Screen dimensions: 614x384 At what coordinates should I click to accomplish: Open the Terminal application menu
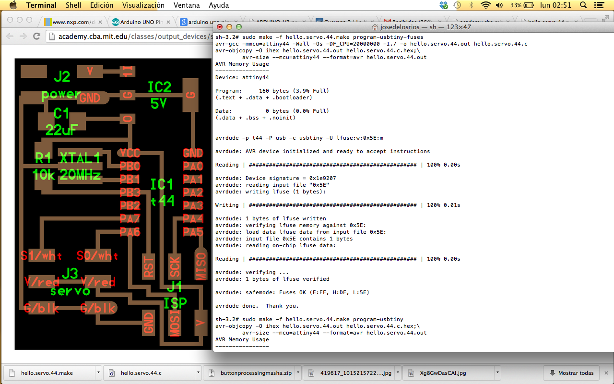click(x=41, y=5)
